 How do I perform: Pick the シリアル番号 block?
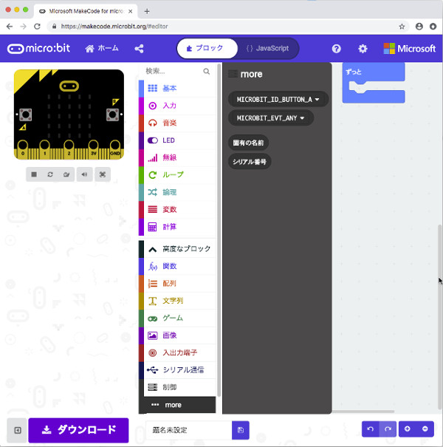pos(250,162)
